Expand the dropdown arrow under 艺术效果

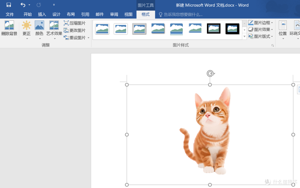click(55, 39)
